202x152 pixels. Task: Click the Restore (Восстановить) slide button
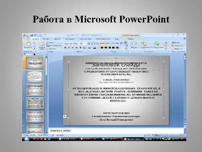point(54,46)
